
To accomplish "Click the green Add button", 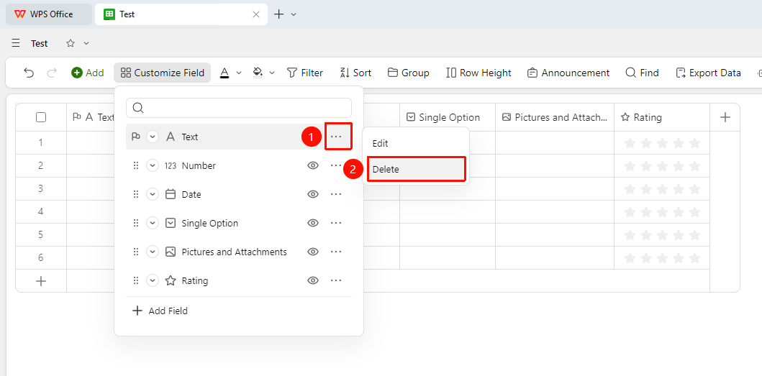I will click(88, 73).
